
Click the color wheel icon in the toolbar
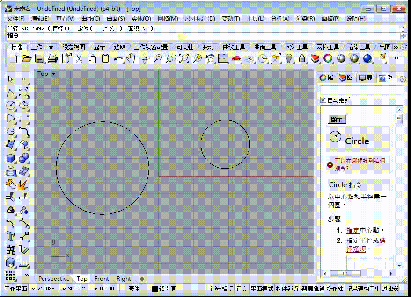click(328, 58)
